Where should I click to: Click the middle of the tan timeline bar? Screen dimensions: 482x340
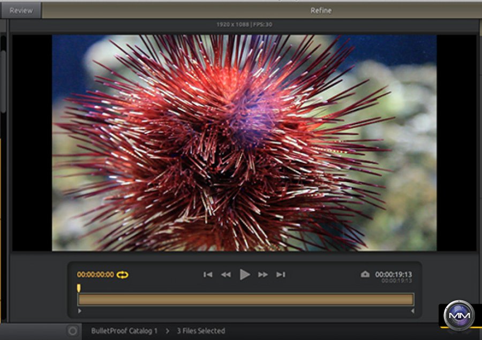(x=246, y=299)
